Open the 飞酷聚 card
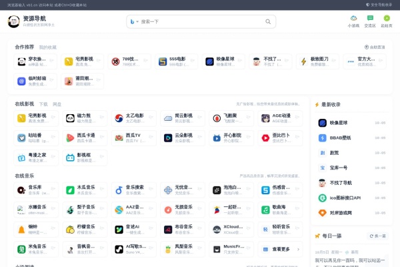This screenshot has height=267, width=400. (231, 118)
